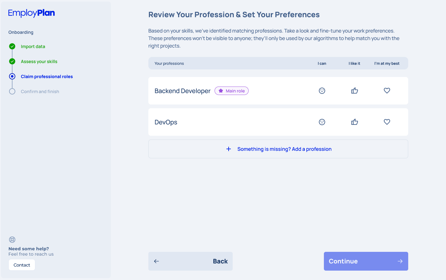Screen dimensions: 446x280
Task: Click the lifebuoy help icon
Action: pos(12,240)
